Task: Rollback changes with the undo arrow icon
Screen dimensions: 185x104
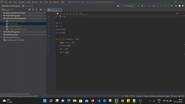Action: 172,6
